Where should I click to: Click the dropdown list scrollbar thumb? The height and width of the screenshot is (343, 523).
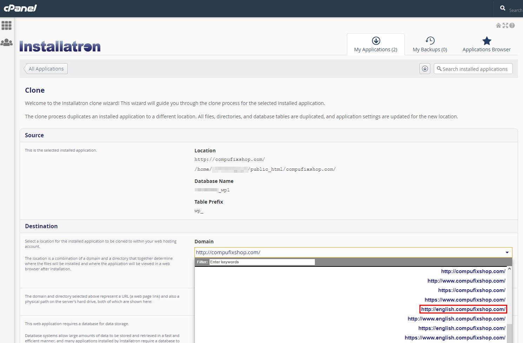click(509, 333)
